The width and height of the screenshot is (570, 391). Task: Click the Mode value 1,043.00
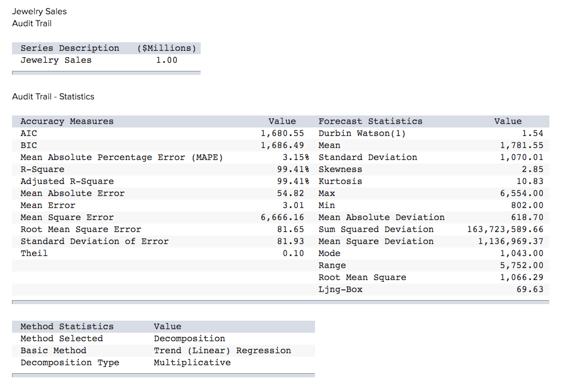(x=521, y=253)
